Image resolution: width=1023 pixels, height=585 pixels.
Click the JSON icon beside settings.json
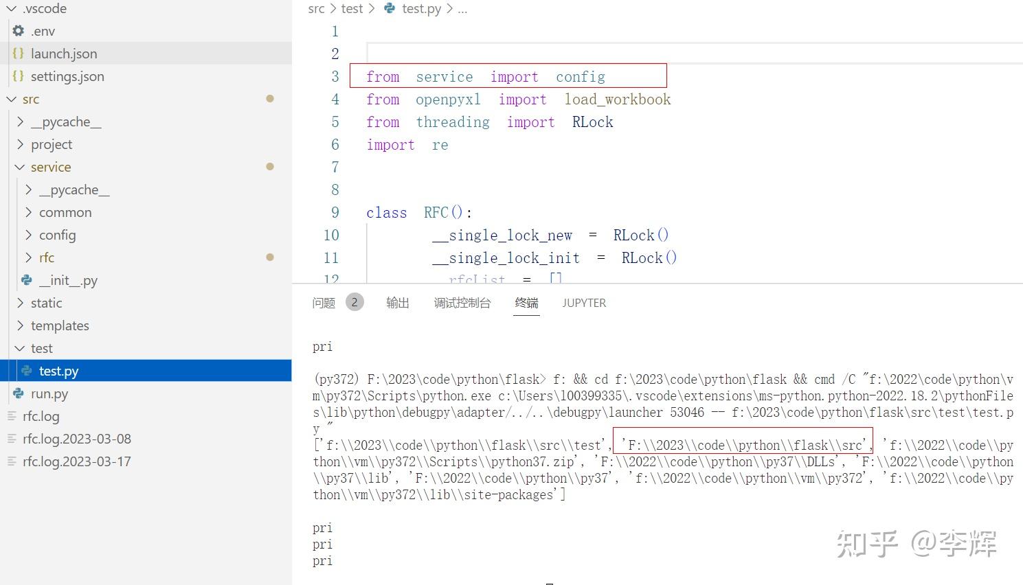pyautogui.click(x=18, y=76)
